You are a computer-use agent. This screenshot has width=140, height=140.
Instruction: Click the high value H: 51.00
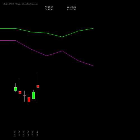coord(72,7)
